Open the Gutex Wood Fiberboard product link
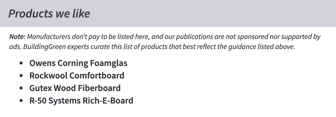Viewport: 336px width, 117px height. click(x=75, y=88)
